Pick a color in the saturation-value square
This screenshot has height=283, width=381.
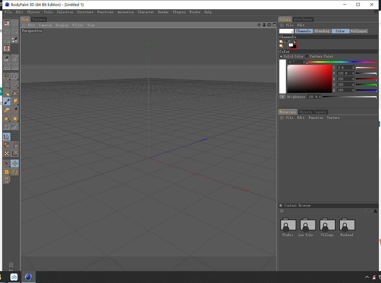(309, 79)
